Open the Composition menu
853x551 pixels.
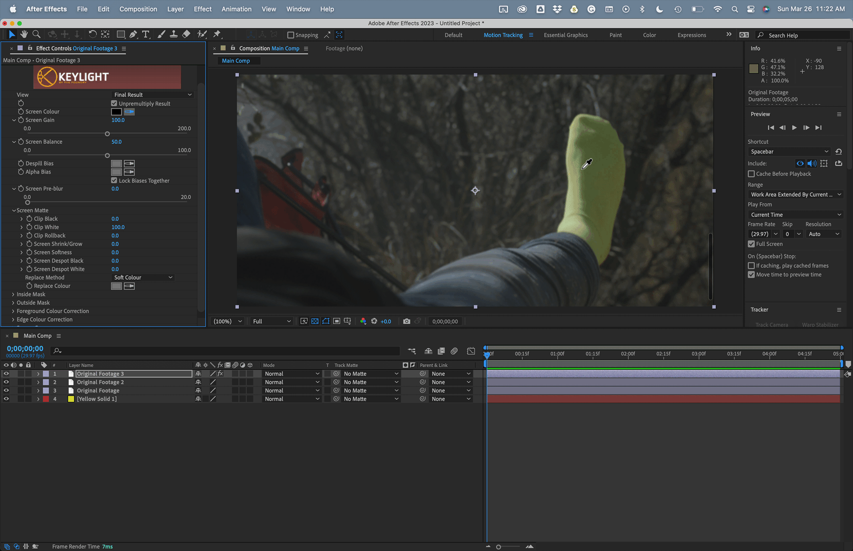[138, 9]
